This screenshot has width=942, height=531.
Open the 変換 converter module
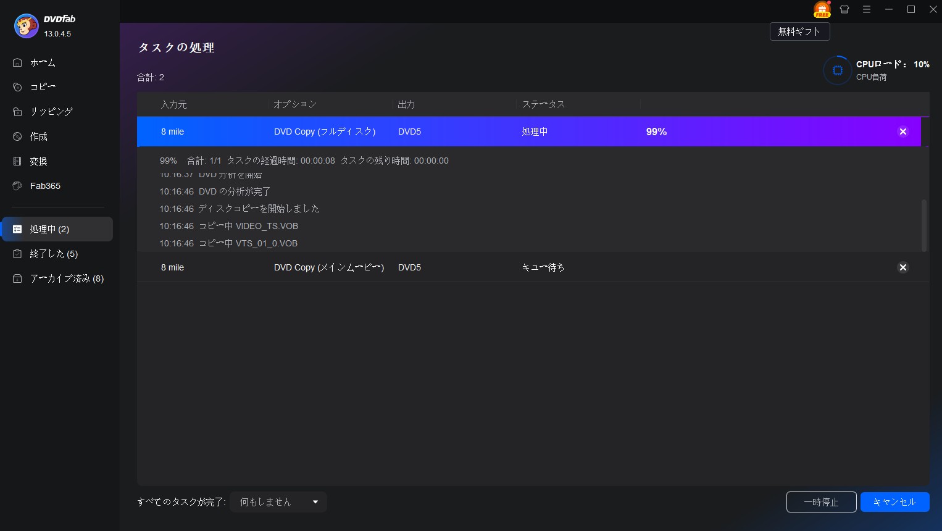(38, 161)
